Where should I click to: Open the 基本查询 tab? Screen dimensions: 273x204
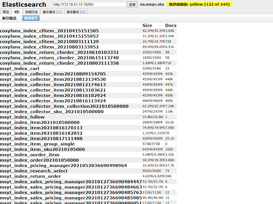[x=49, y=12]
